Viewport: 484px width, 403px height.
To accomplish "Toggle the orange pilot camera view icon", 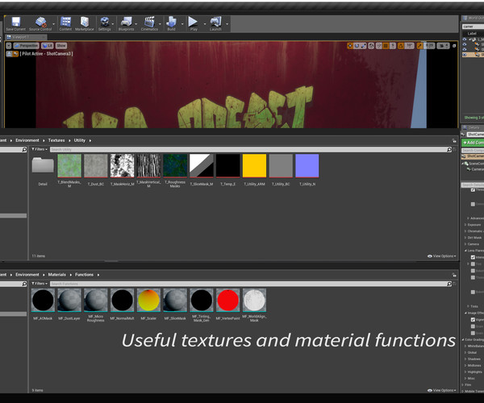I will tap(15, 54).
